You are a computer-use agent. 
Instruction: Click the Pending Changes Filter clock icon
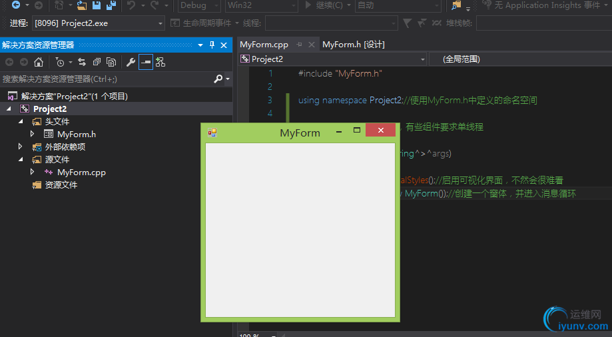[60, 62]
